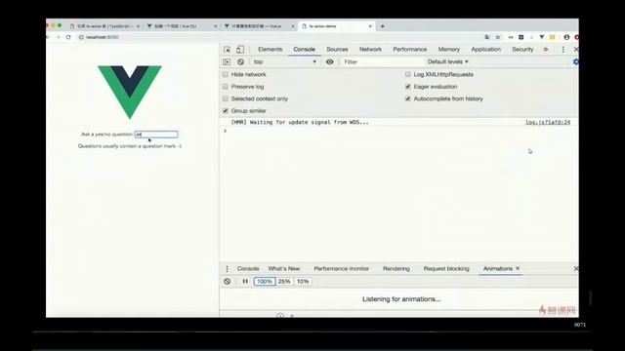625x351 pixels.
Task: Set animation speed to 100%
Action: click(x=265, y=282)
